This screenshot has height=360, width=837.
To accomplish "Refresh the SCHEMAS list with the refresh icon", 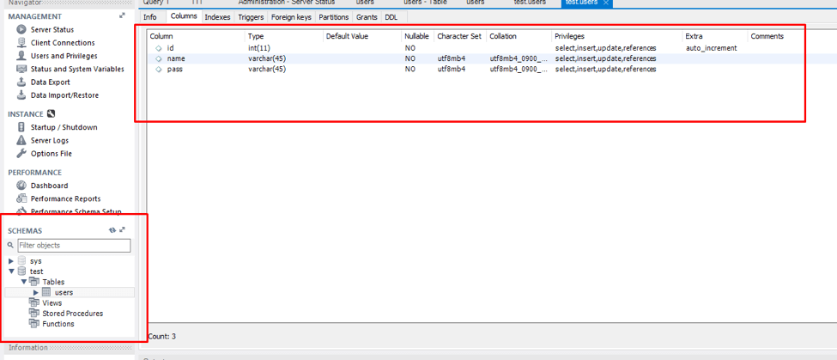I will pyautogui.click(x=112, y=229).
